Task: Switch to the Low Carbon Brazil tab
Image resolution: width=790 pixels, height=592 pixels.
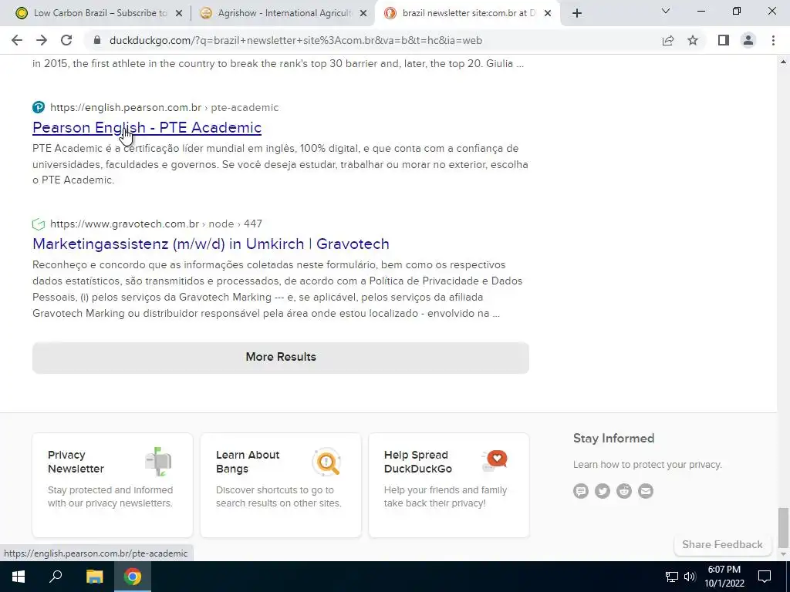Action: point(99,13)
